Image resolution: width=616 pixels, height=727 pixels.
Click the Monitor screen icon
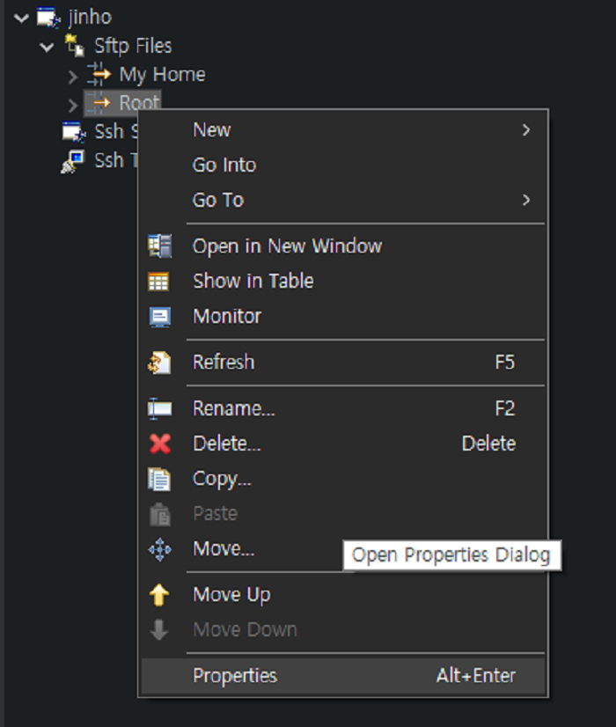coord(159,317)
